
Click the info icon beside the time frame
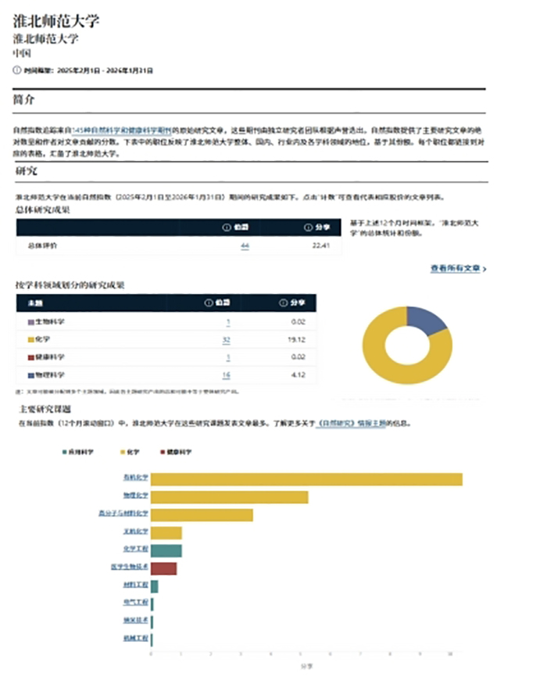point(17,70)
